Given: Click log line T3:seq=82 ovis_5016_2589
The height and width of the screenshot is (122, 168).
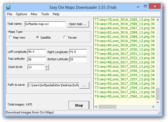Looking at the screenshot, I should 125,32.
